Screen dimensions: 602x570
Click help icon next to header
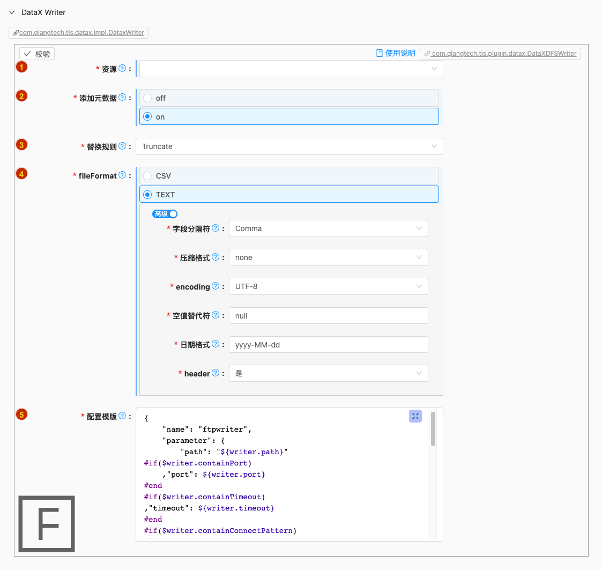tap(216, 373)
